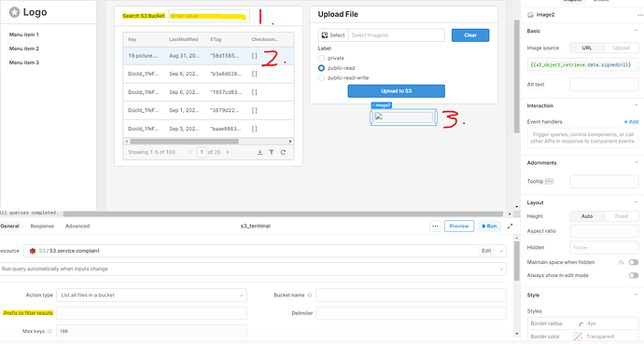Collapse Basic section
This screenshot has width=644, height=344.
tap(636, 31)
